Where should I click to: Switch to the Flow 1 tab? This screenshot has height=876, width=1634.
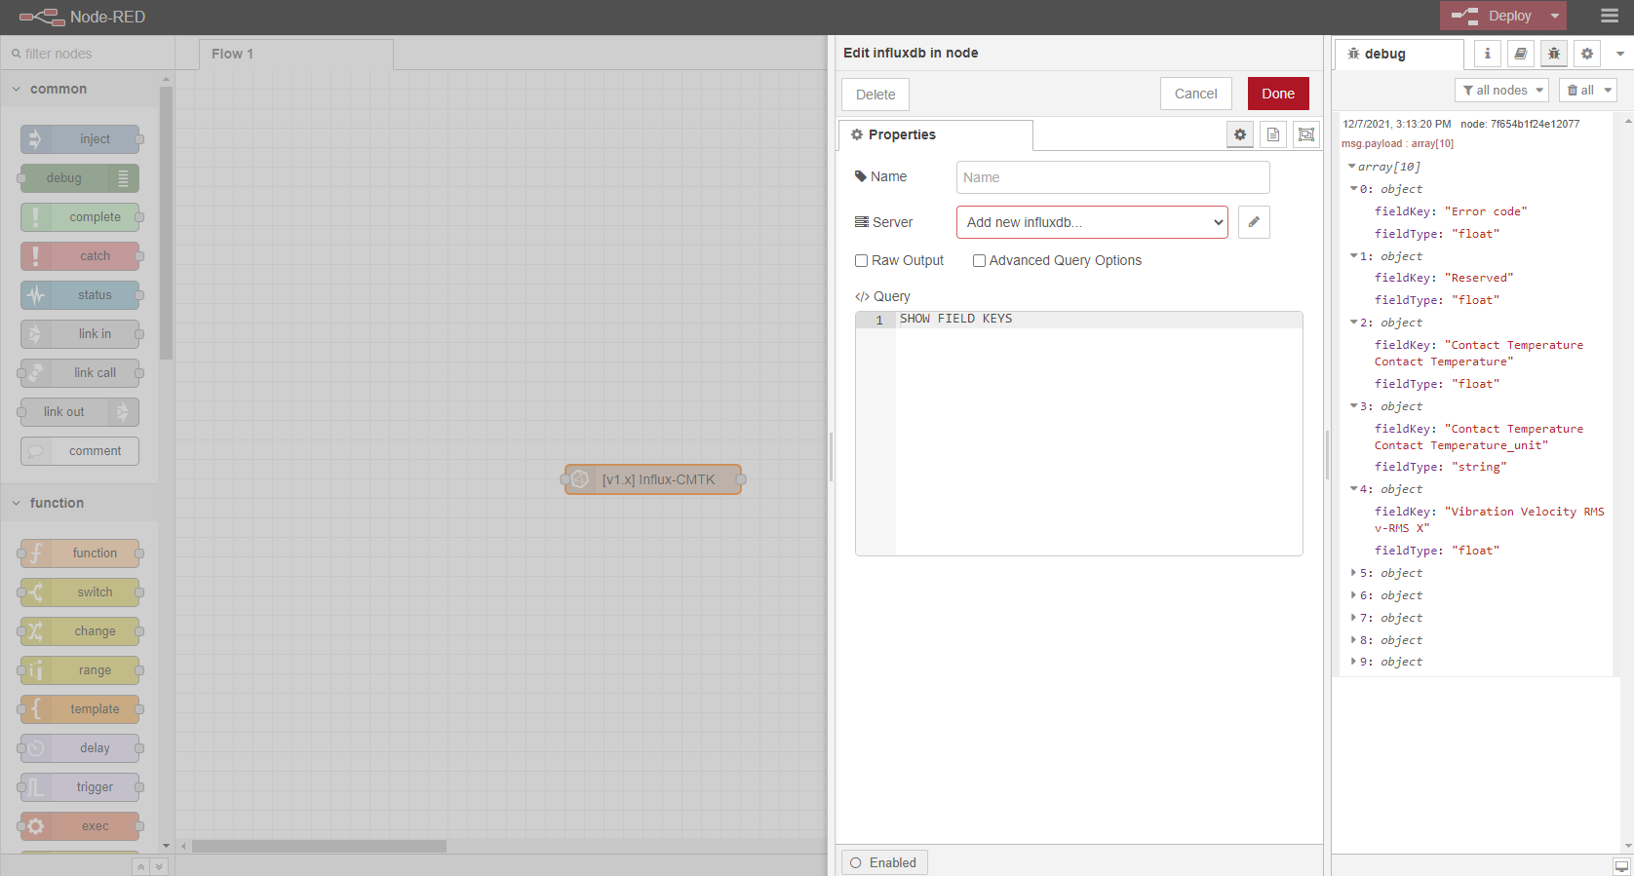click(x=232, y=54)
